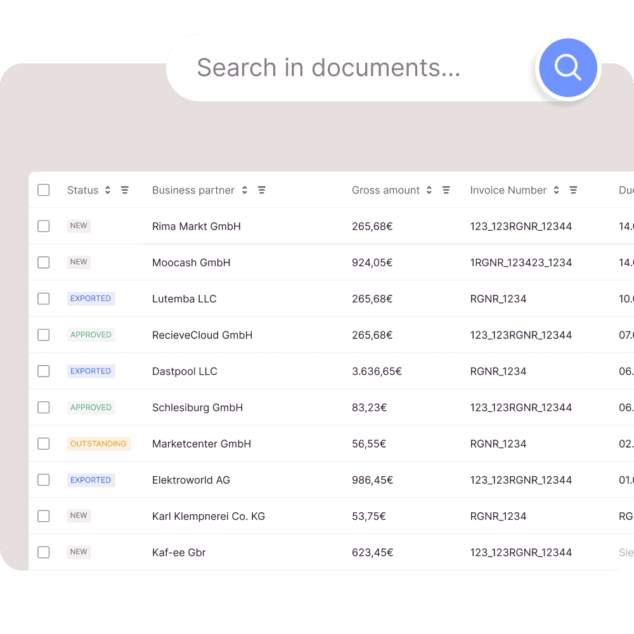Open the Business partner column filter icon

(x=261, y=190)
